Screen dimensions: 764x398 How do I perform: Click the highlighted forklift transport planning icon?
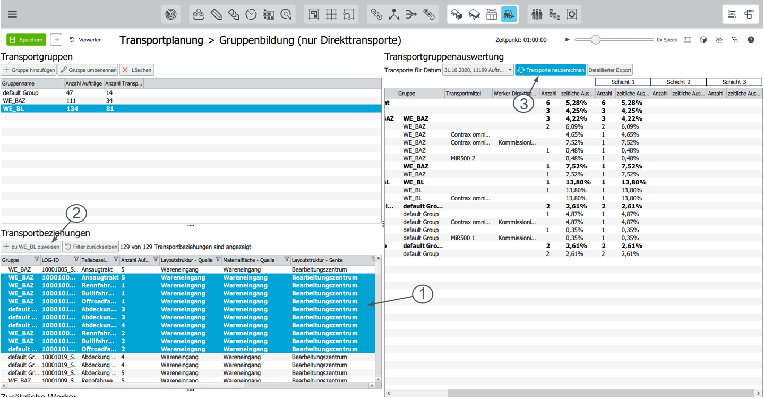click(509, 14)
